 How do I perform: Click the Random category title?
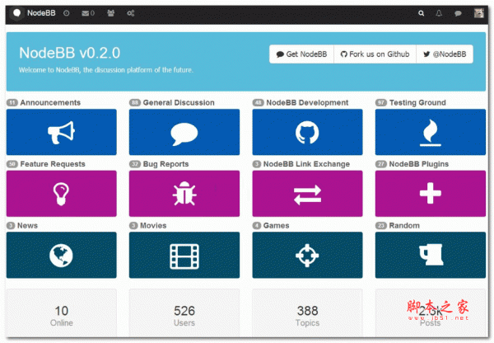(404, 226)
